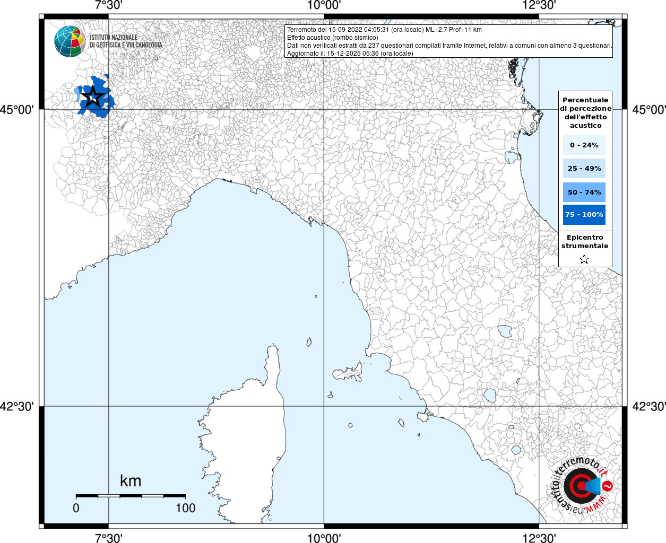
Task: Click the top 10°00' longitude label
Action: [324, 5]
